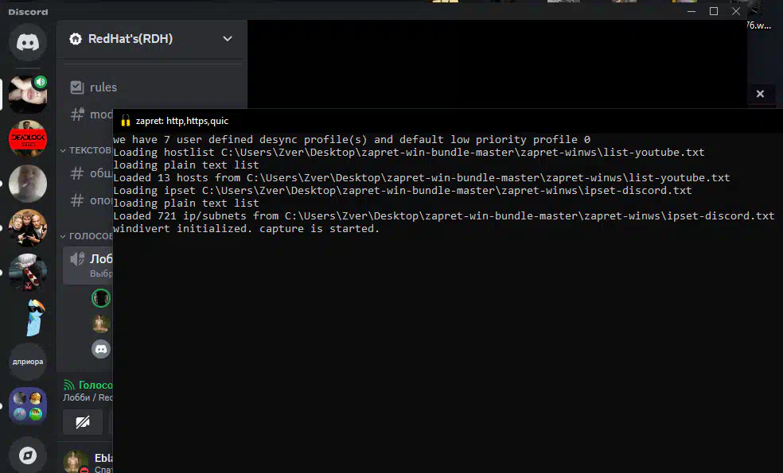The height and width of the screenshot is (473, 783).
Task: Click the voice connection signal icon
Action: point(69,385)
